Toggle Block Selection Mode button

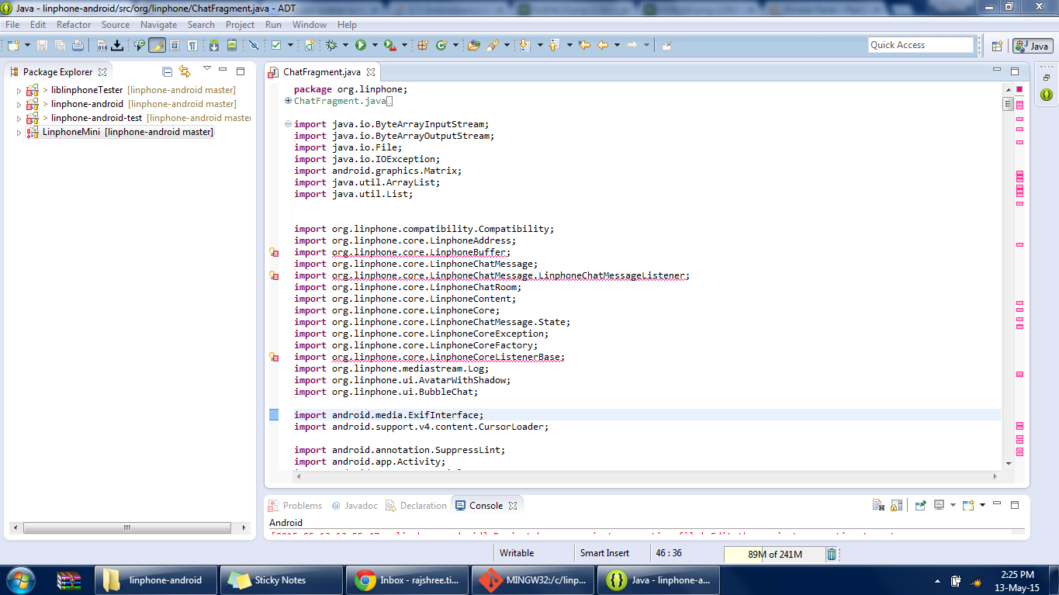(x=175, y=45)
